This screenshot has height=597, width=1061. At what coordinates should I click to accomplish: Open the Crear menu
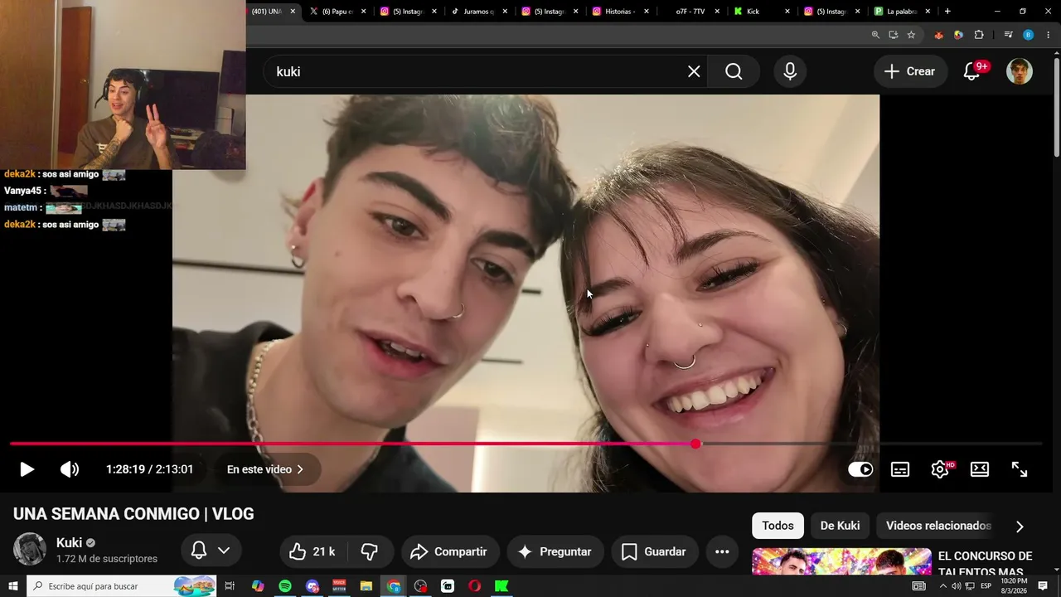point(909,71)
